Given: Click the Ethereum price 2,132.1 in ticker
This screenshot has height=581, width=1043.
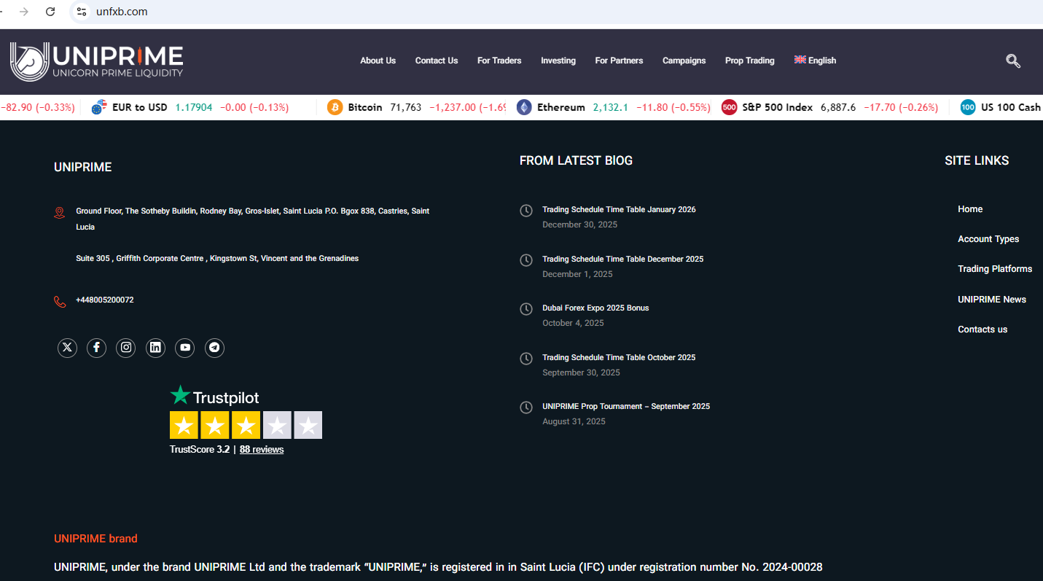Looking at the screenshot, I should click(611, 108).
